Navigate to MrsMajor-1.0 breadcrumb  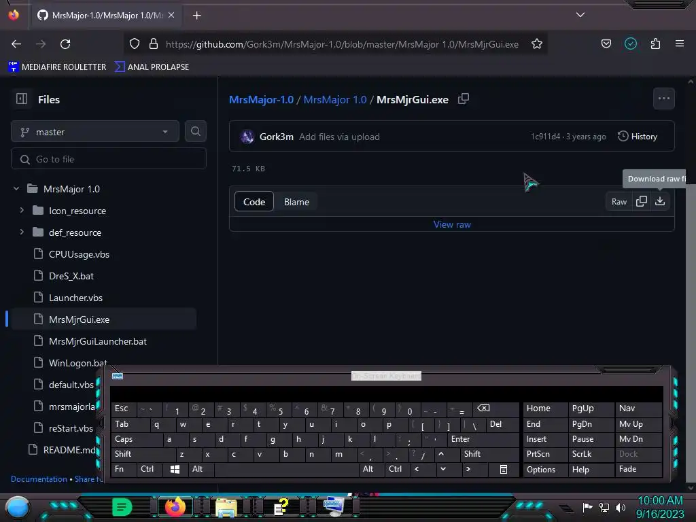coord(261,99)
